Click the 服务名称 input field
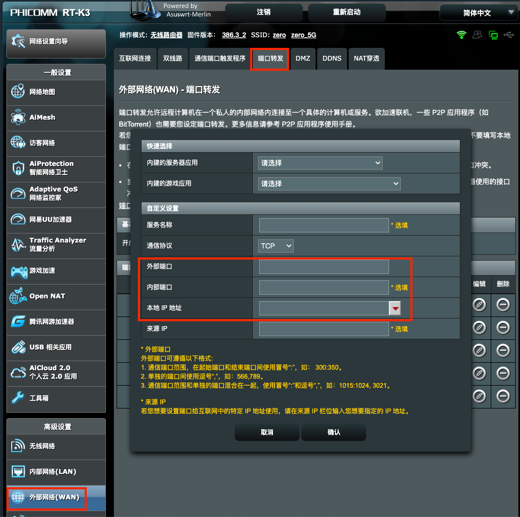Image resolution: width=520 pixels, height=517 pixels. pyautogui.click(x=324, y=226)
